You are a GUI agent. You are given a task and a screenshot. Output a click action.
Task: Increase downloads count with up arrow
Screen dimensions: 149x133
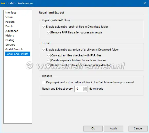tap(85, 88)
